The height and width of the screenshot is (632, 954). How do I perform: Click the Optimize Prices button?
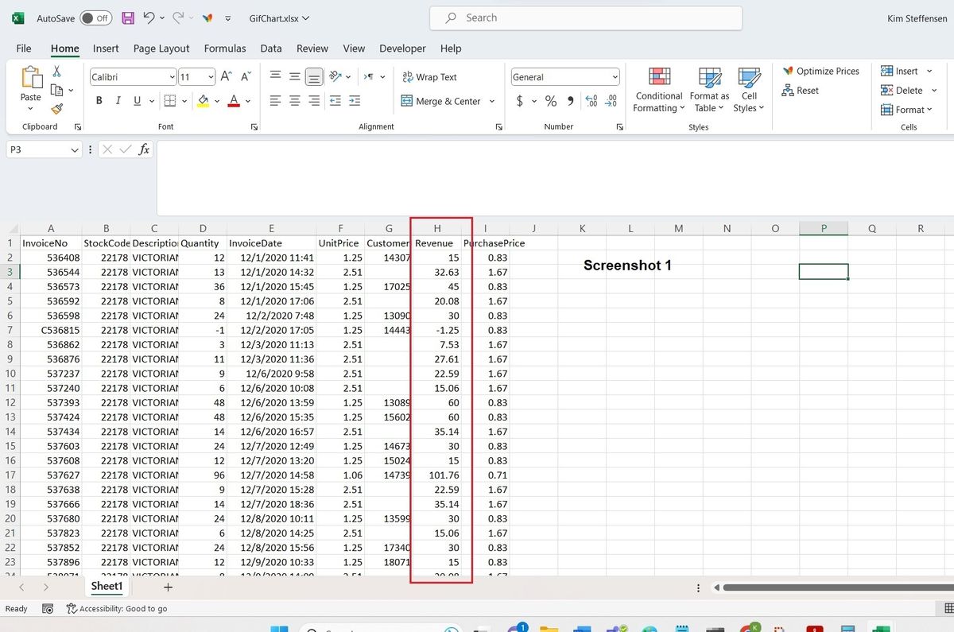pyautogui.click(x=821, y=71)
